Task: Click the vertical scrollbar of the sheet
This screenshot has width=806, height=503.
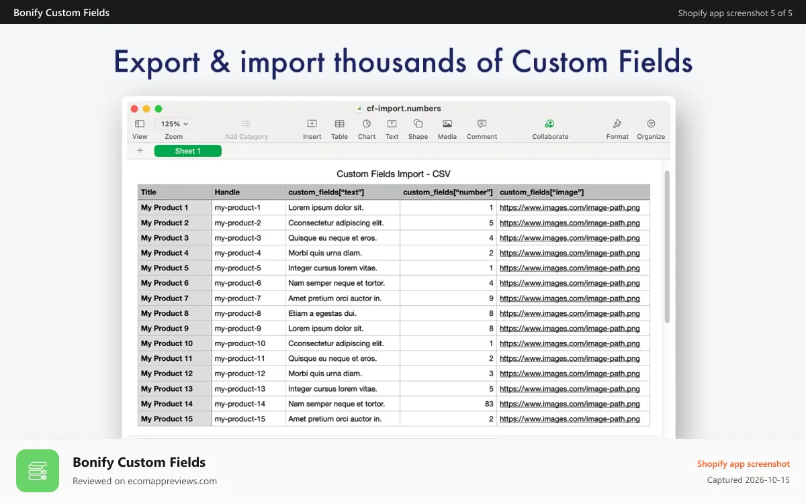Action: coord(667,247)
